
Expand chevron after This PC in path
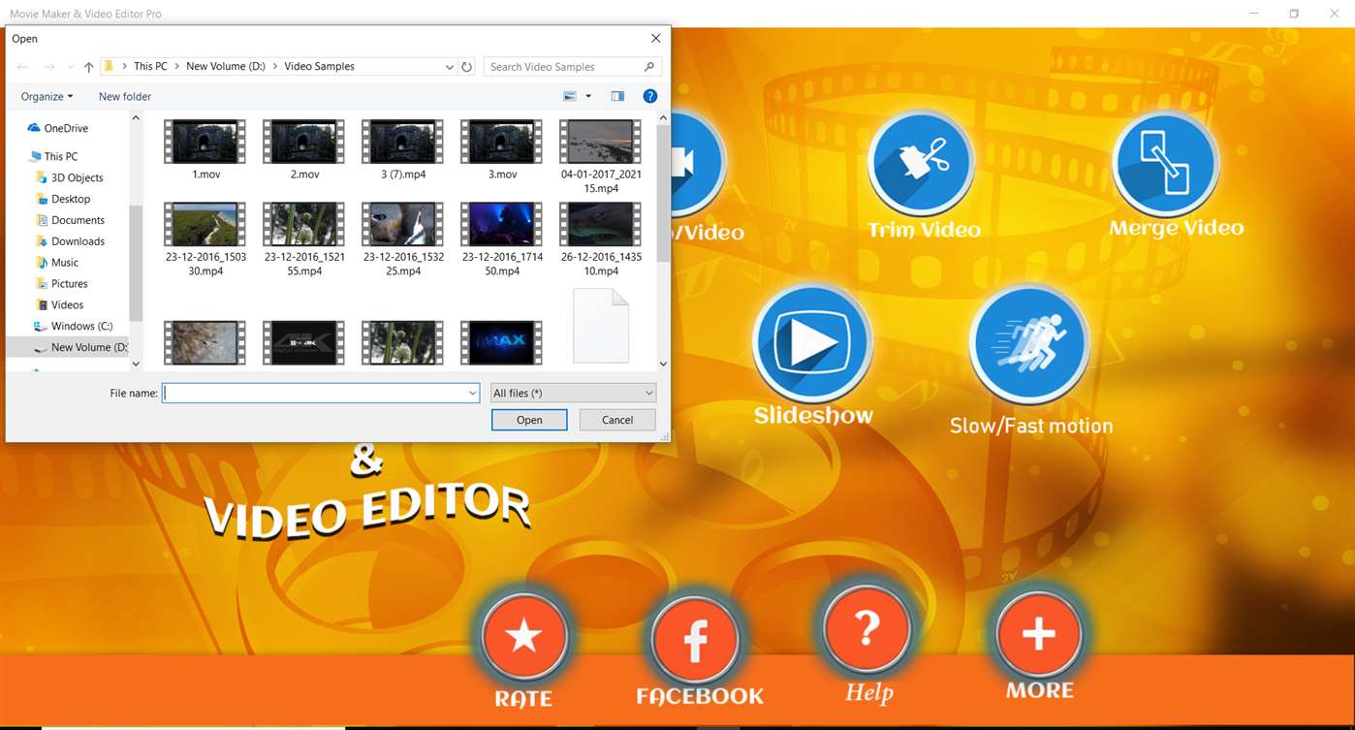pos(176,67)
